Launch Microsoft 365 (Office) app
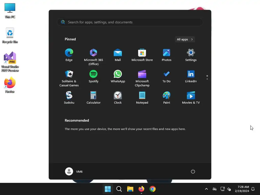 click(93, 57)
